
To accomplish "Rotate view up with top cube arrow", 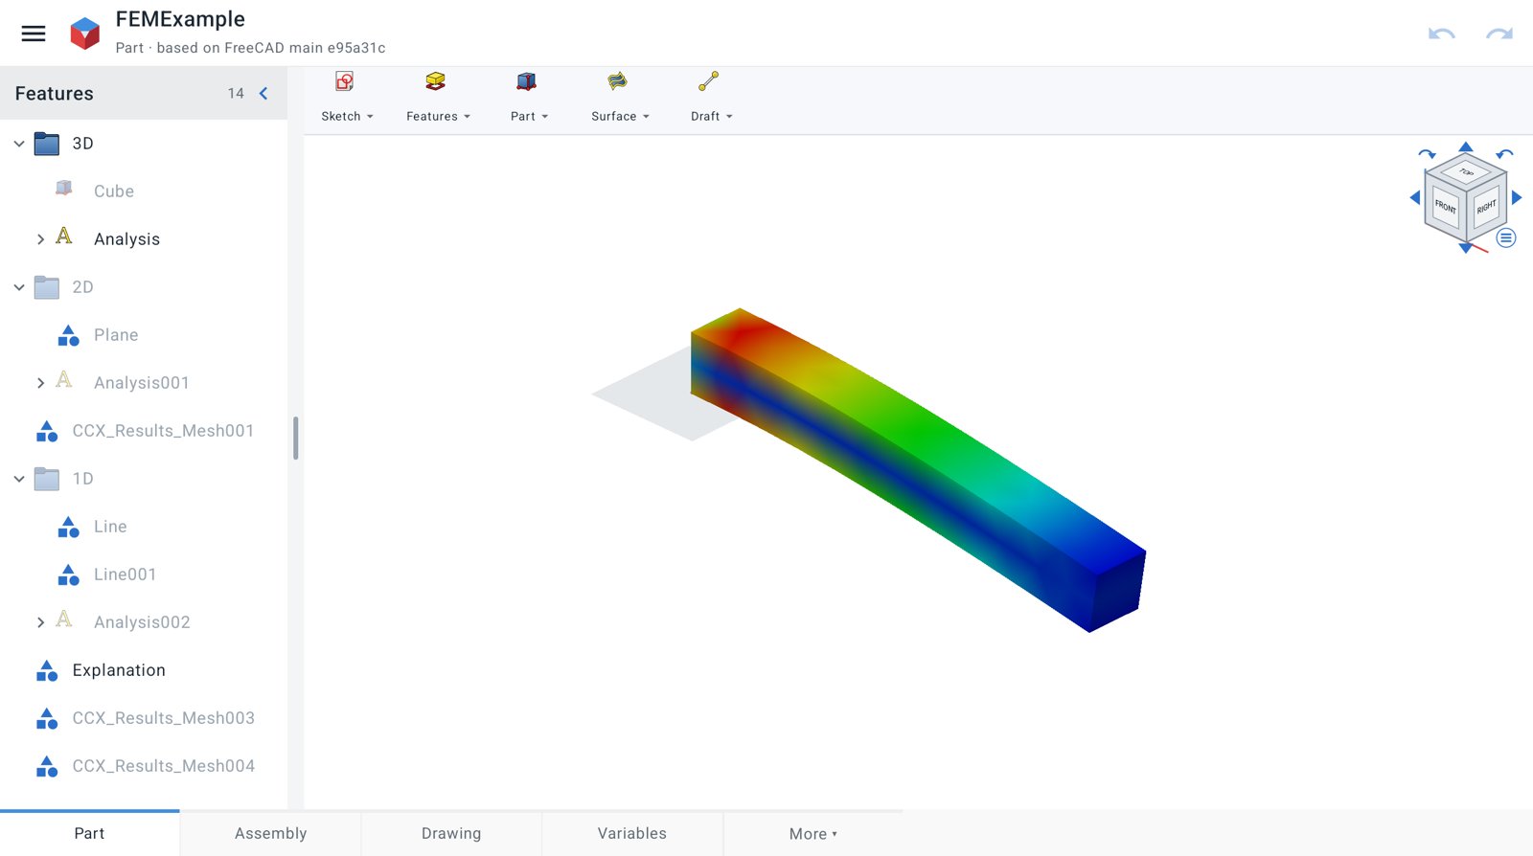I will coord(1466,146).
